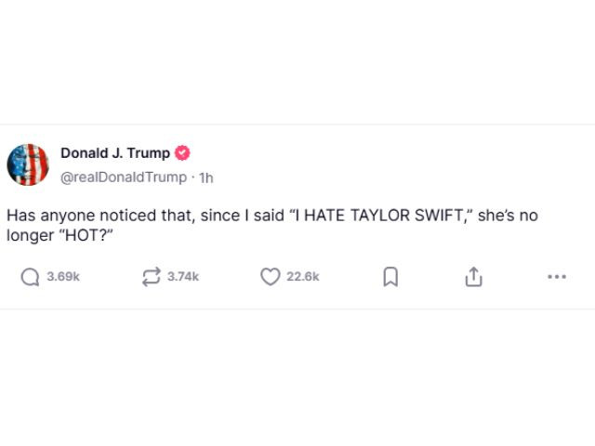Click the quoted word "HOT?" in the post
595x446 pixels.
pyautogui.click(x=85, y=235)
